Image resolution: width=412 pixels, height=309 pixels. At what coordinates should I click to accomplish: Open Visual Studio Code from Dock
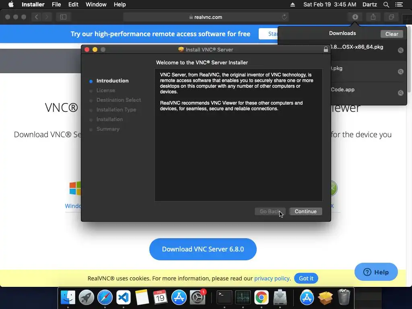click(124, 297)
